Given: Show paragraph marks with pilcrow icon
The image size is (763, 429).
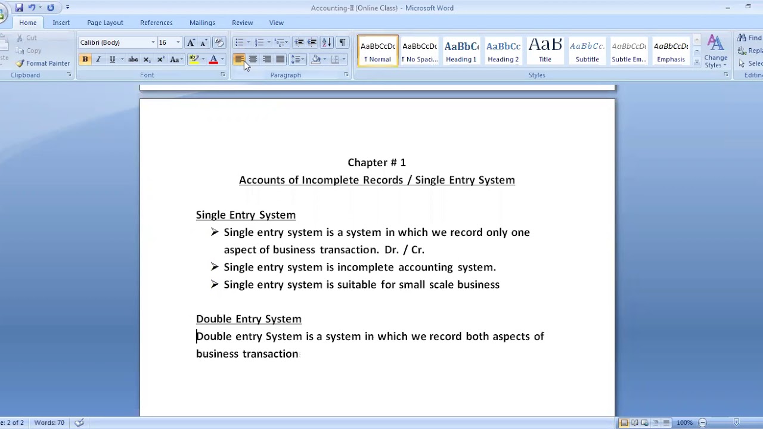Looking at the screenshot, I should click(342, 42).
